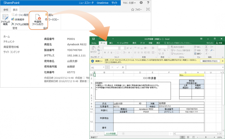This screenshot has width=225, height=139.
Task: Click the Italic I button in Excel
Action: click(x=108, y=53)
